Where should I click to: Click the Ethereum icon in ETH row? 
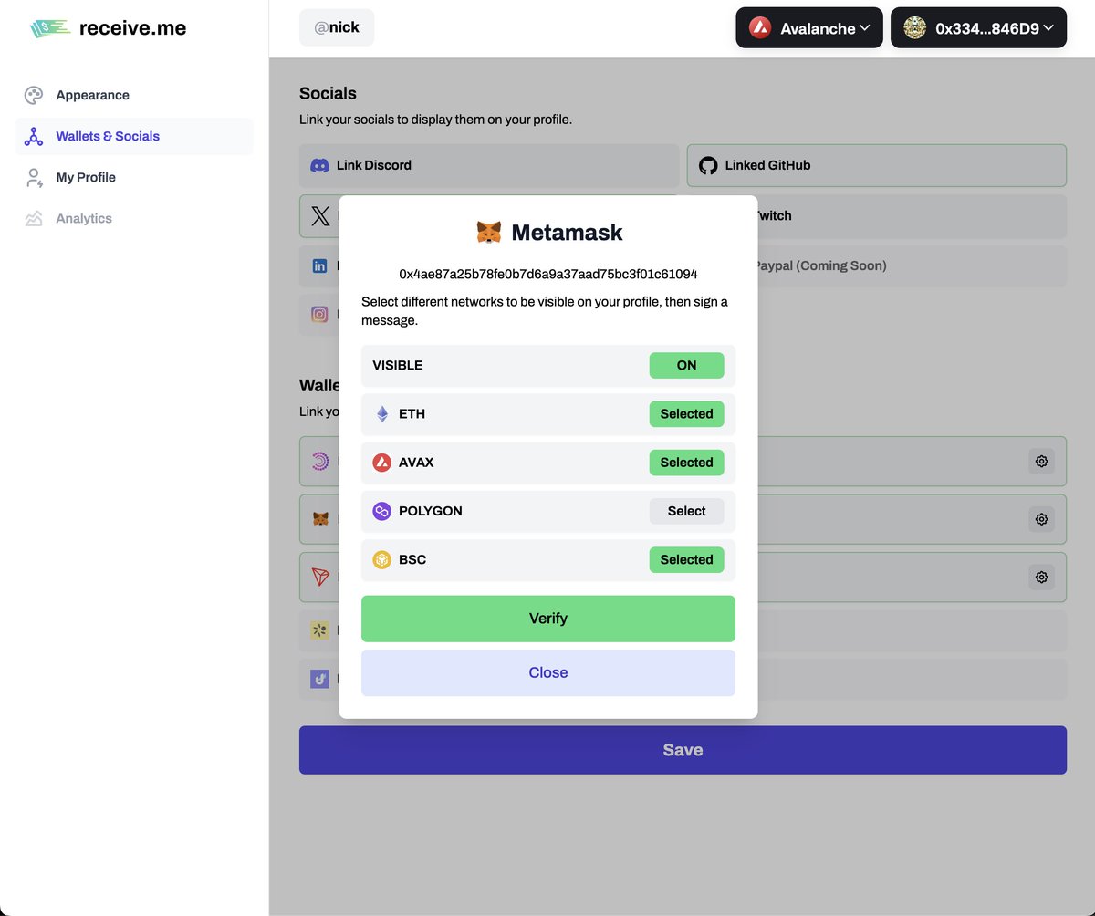382,413
